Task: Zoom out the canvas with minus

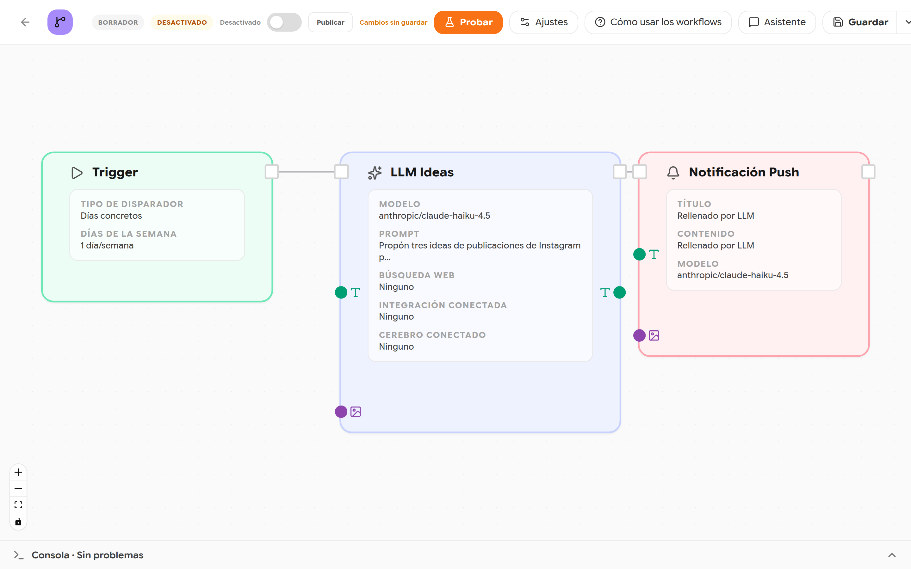Action: pos(18,488)
